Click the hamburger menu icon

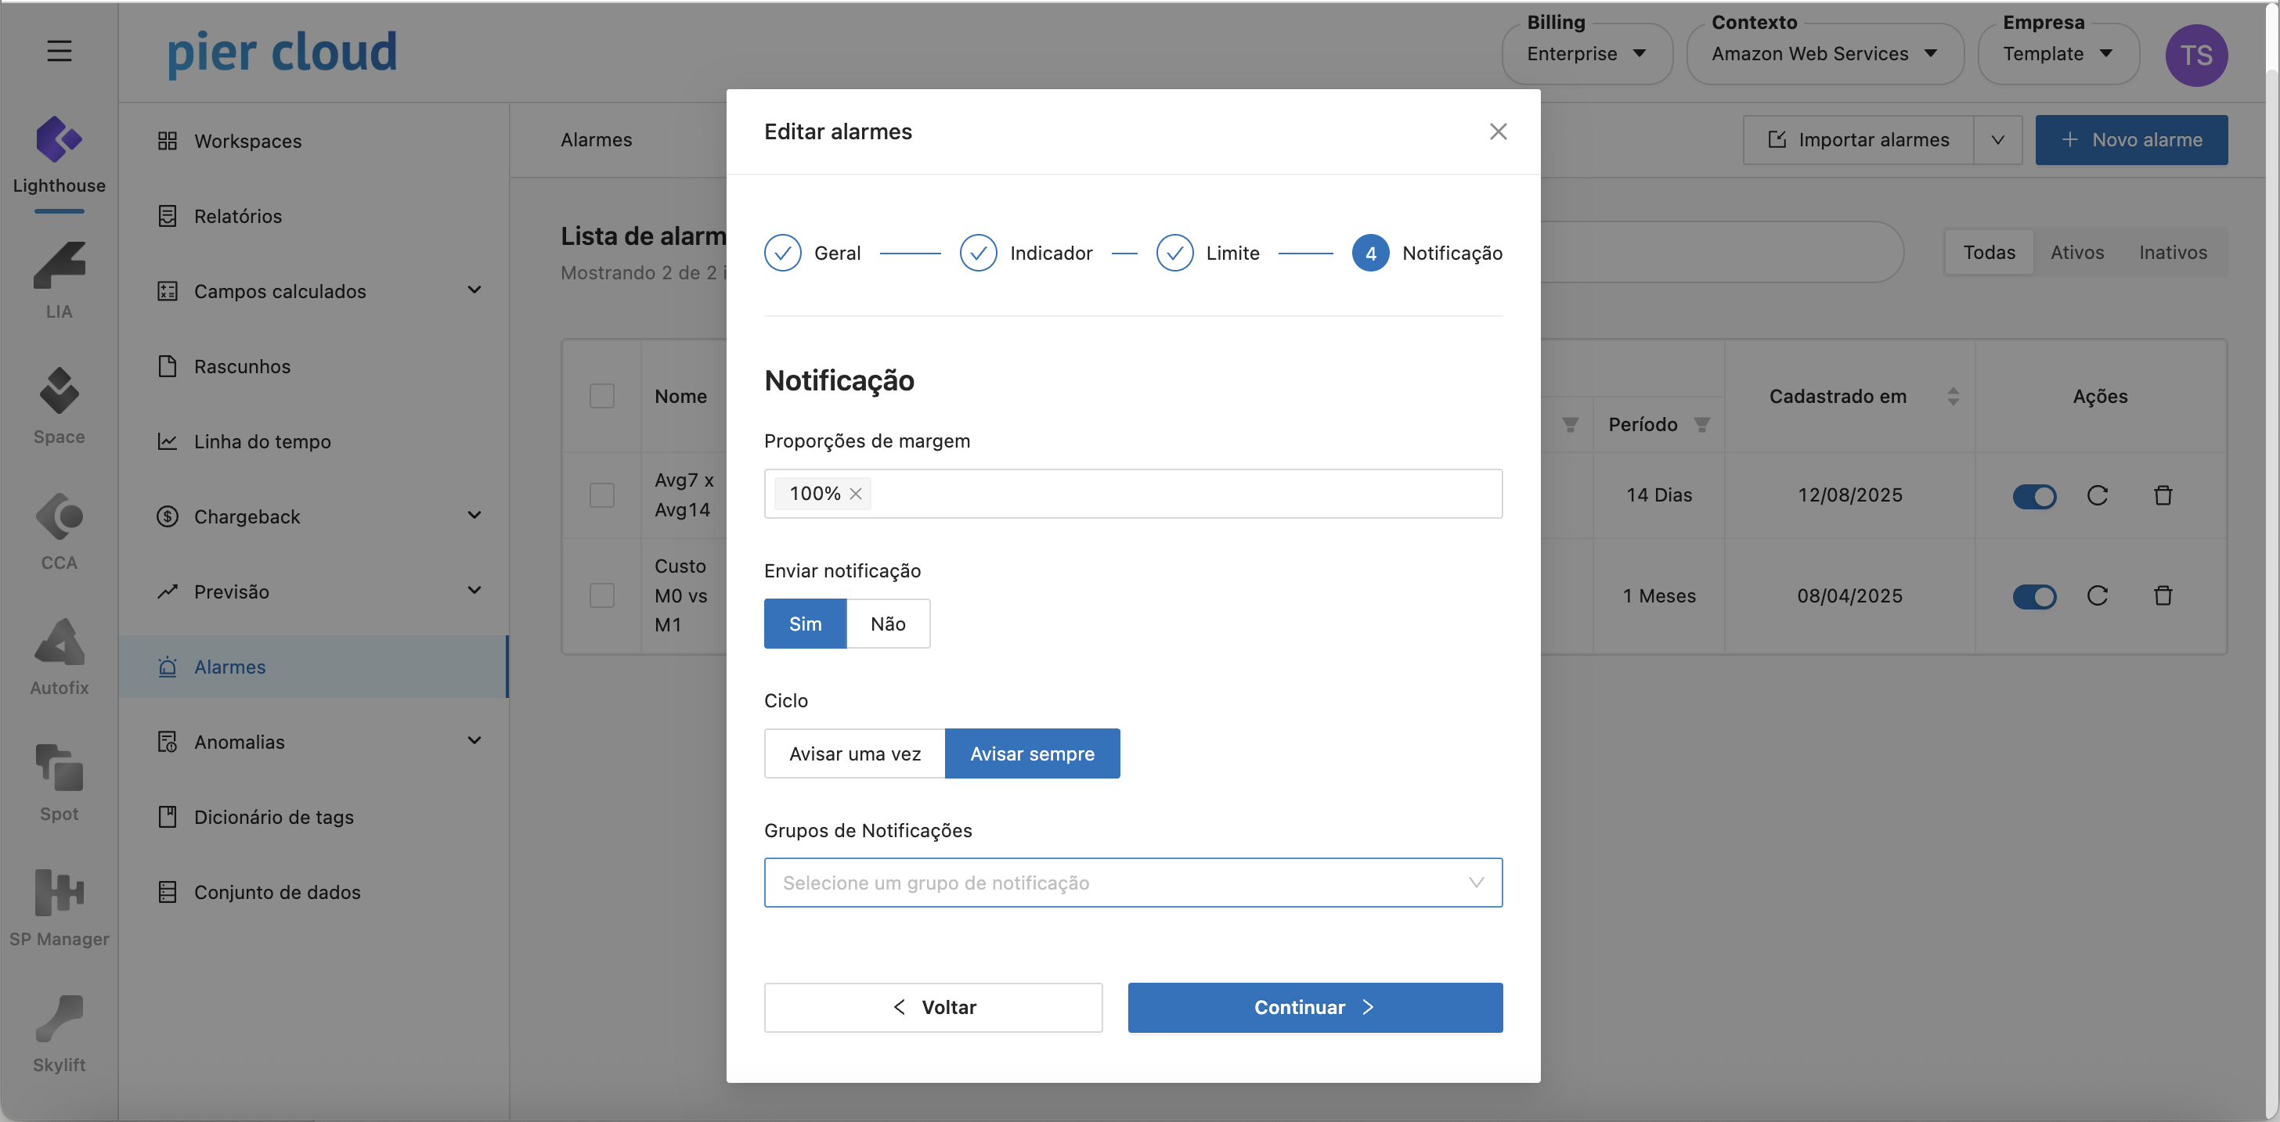coord(59,52)
